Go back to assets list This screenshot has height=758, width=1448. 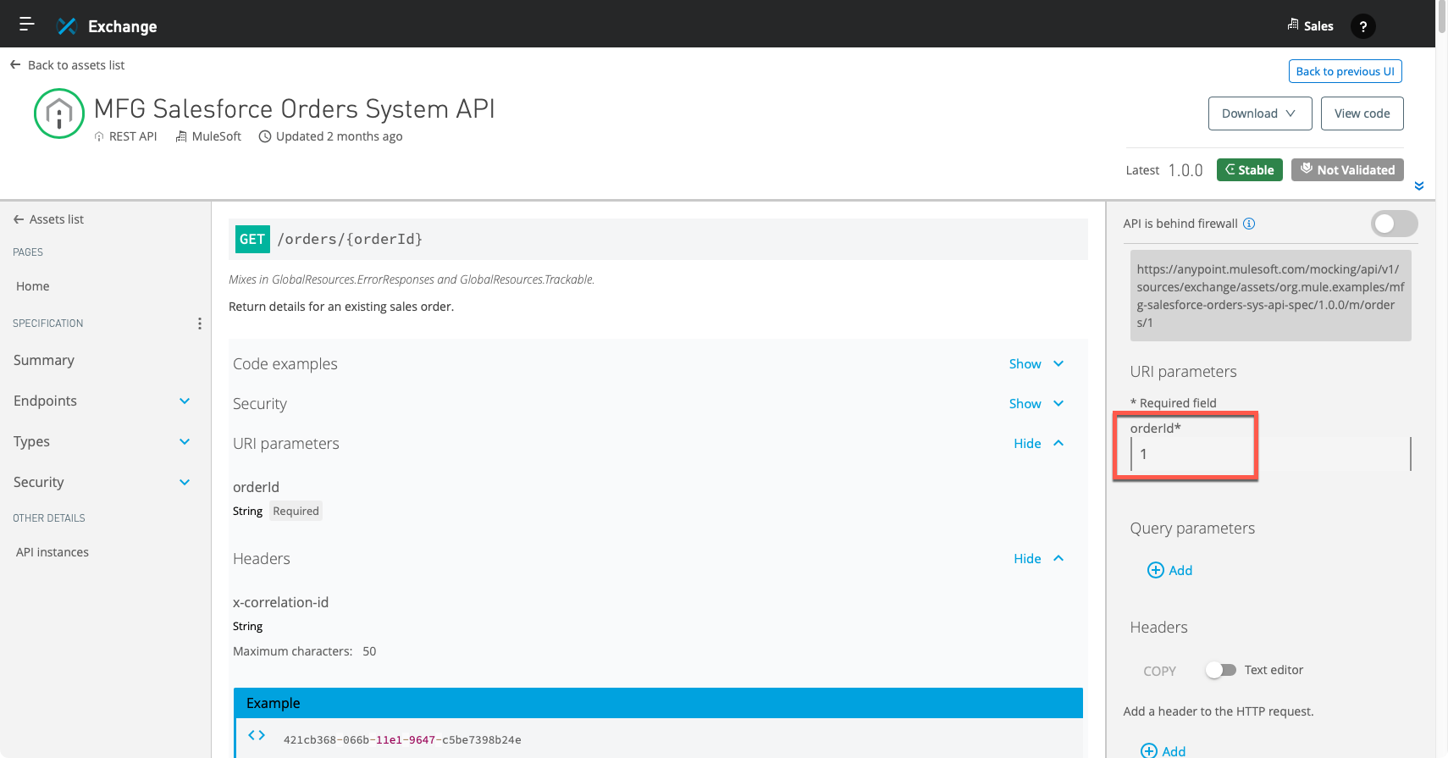tap(68, 65)
